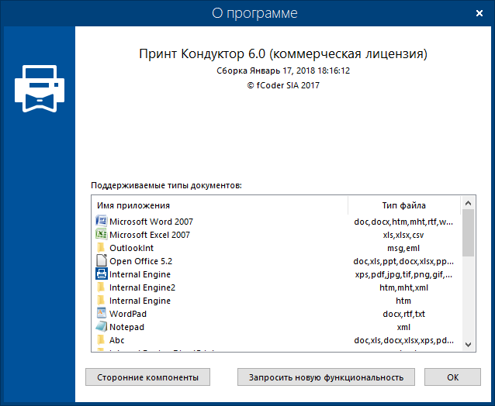Viewport: 495px width, 406px height.
Task: Click the Internal Engine2 folder icon
Action: (100, 287)
